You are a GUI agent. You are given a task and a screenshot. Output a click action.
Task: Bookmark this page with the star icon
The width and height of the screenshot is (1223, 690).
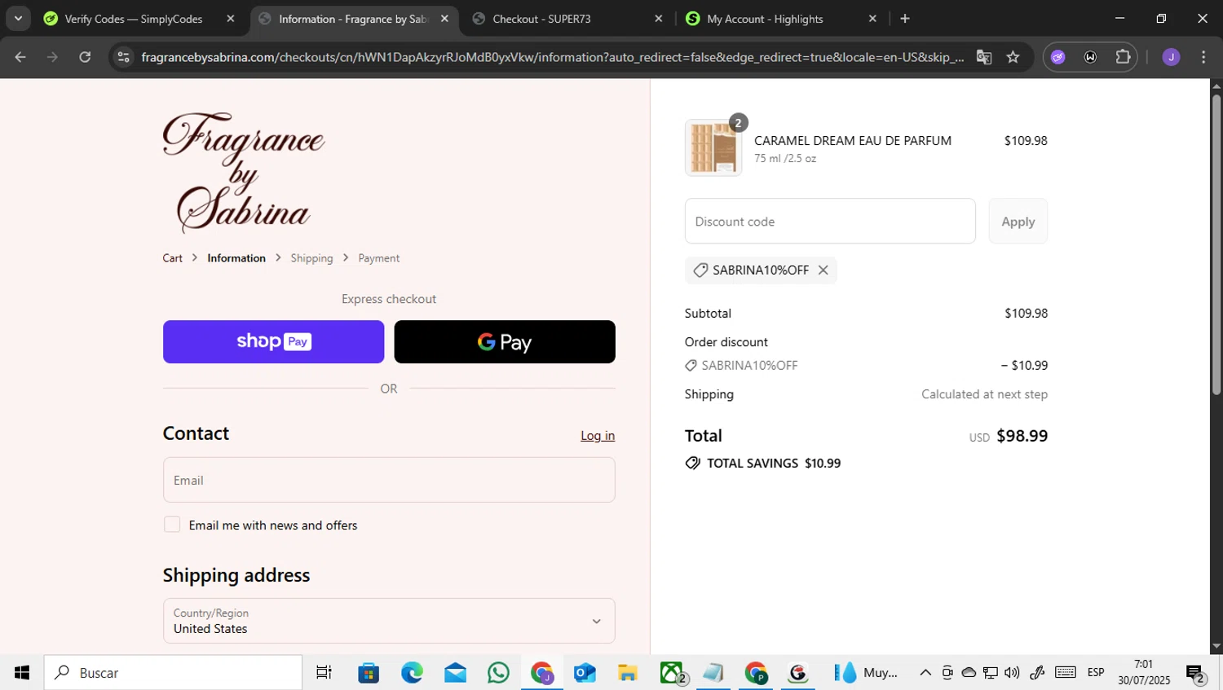tap(1013, 57)
